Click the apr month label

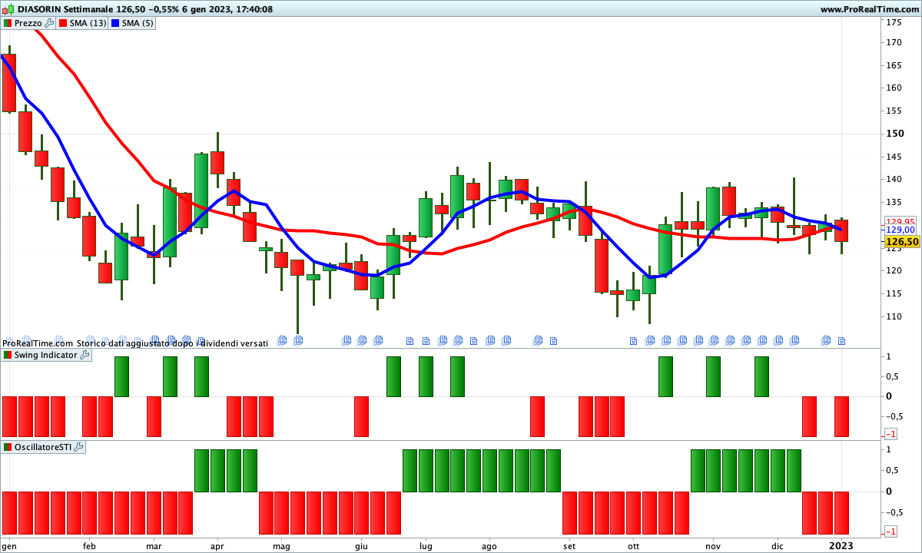[x=217, y=546]
